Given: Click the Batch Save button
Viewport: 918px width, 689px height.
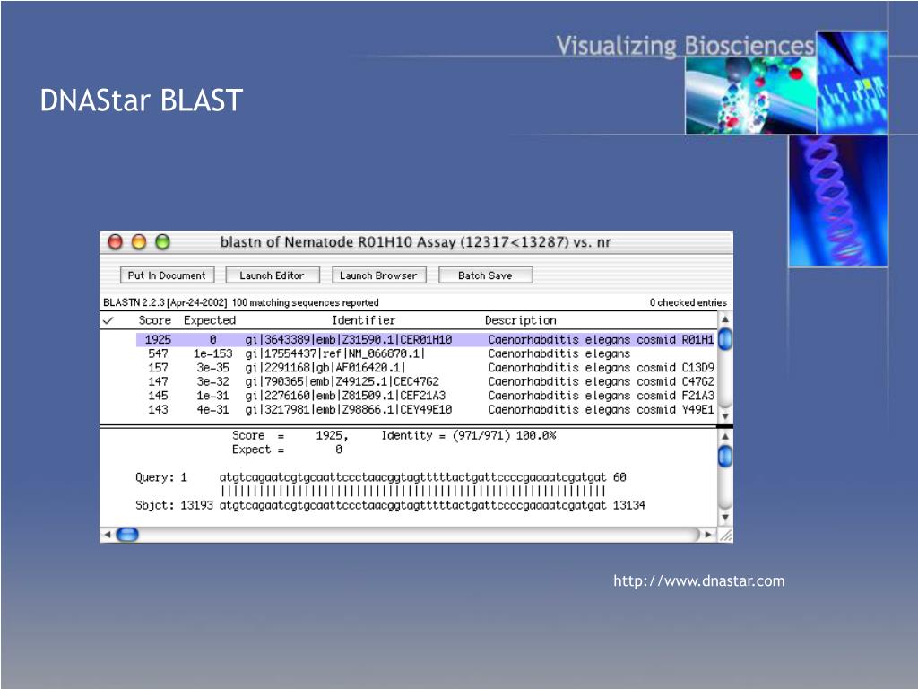Looking at the screenshot, I should click(x=485, y=275).
